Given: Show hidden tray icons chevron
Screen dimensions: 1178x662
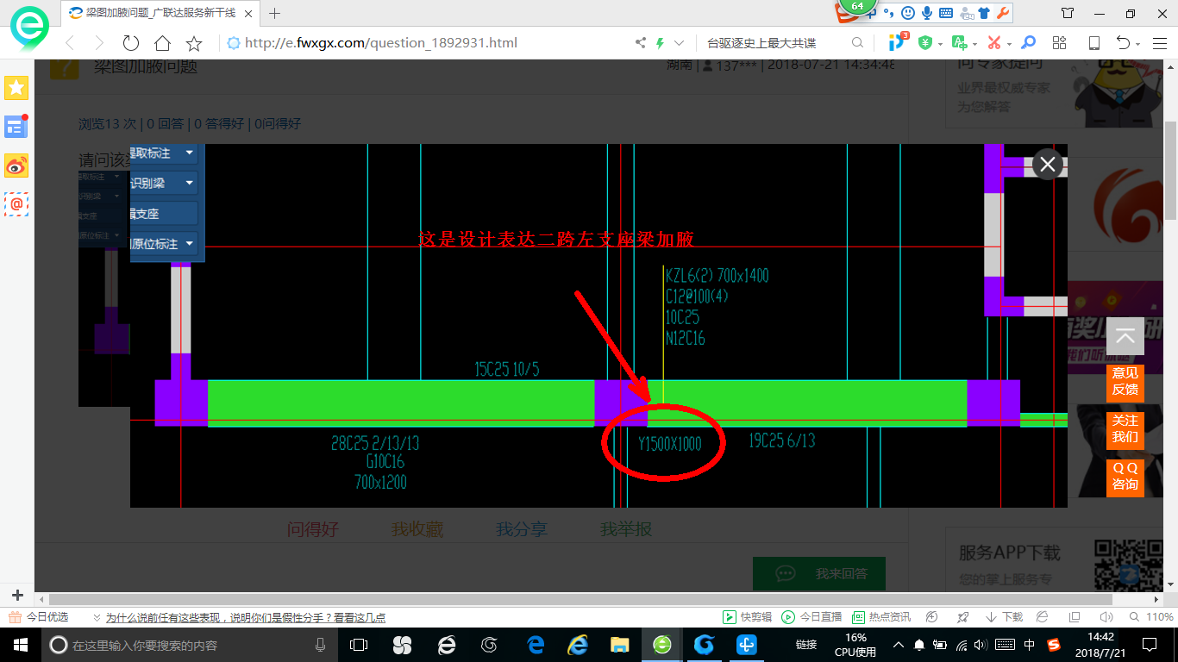Looking at the screenshot, I should (898, 644).
